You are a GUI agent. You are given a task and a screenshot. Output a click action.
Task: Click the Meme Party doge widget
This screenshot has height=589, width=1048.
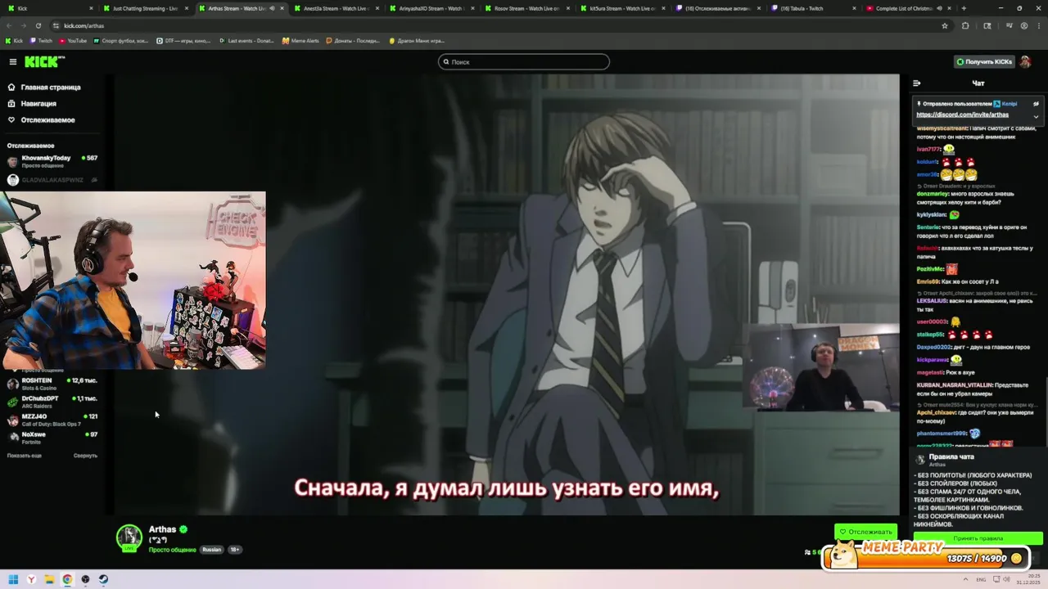[x=925, y=555]
